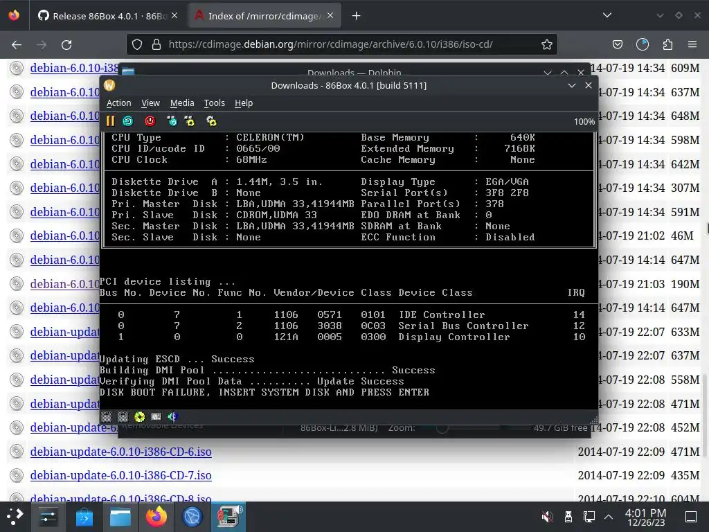Send Ctrl+Alt+Esc via toolbar icon

tap(190, 121)
